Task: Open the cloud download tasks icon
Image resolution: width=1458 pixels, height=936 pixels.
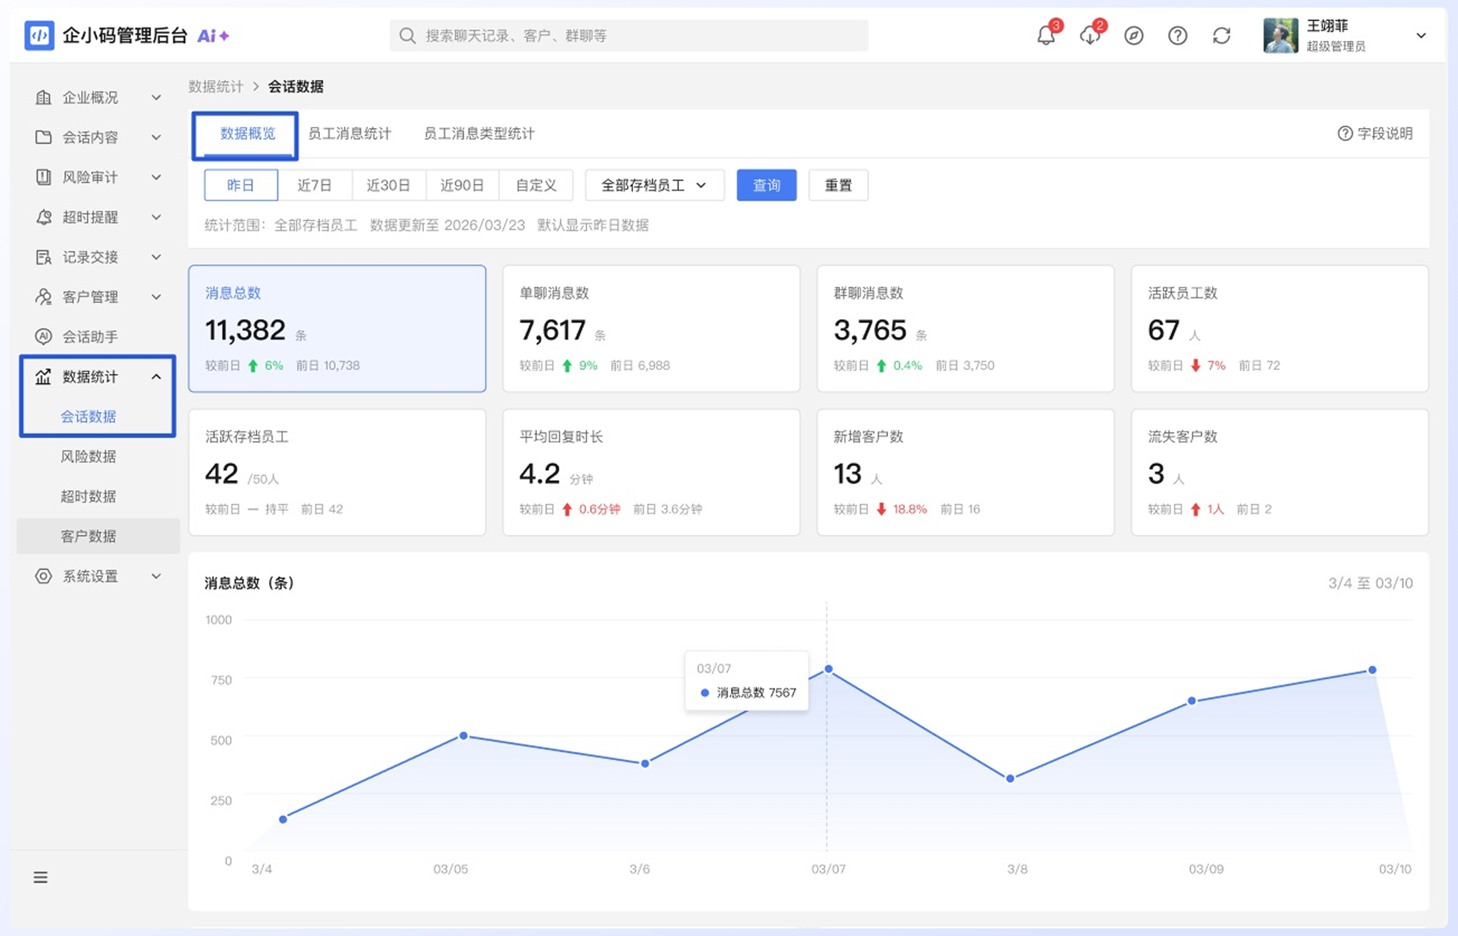Action: pos(1090,36)
